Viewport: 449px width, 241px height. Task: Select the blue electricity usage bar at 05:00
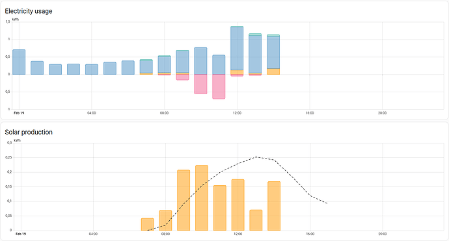pos(110,68)
